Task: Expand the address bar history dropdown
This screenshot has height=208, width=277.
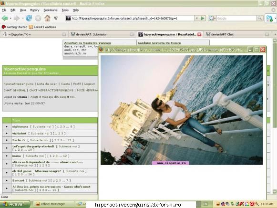Action: pyautogui.click(x=196, y=18)
